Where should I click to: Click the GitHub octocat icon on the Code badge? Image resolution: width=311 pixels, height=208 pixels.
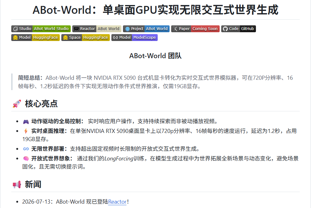click(x=225, y=29)
